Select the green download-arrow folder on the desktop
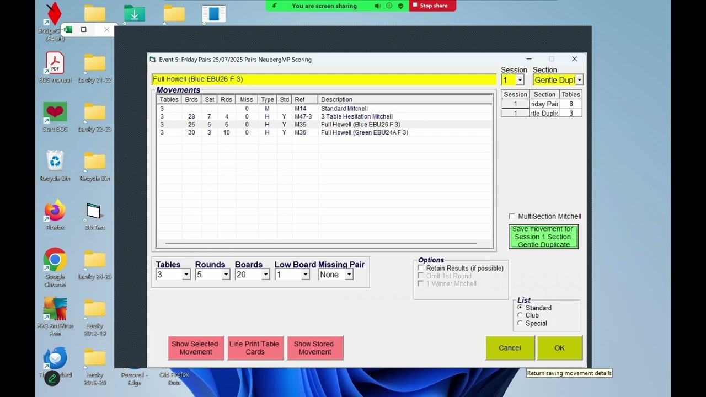 (x=134, y=14)
